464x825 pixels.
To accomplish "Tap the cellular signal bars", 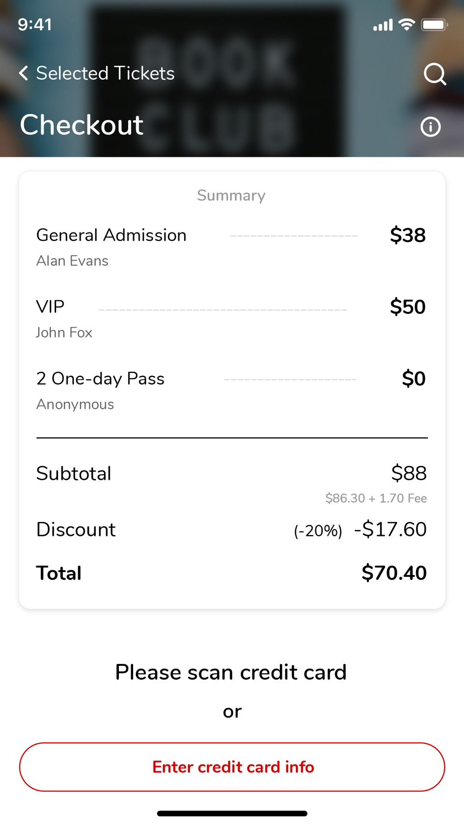I will (383, 25).
